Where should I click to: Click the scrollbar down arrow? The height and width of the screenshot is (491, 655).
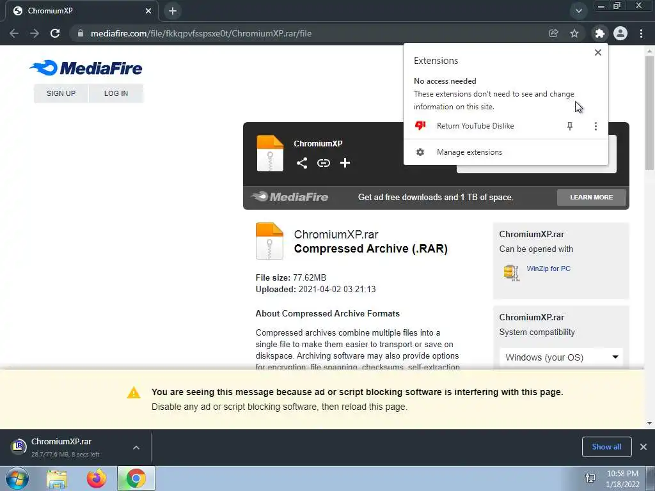649,423
